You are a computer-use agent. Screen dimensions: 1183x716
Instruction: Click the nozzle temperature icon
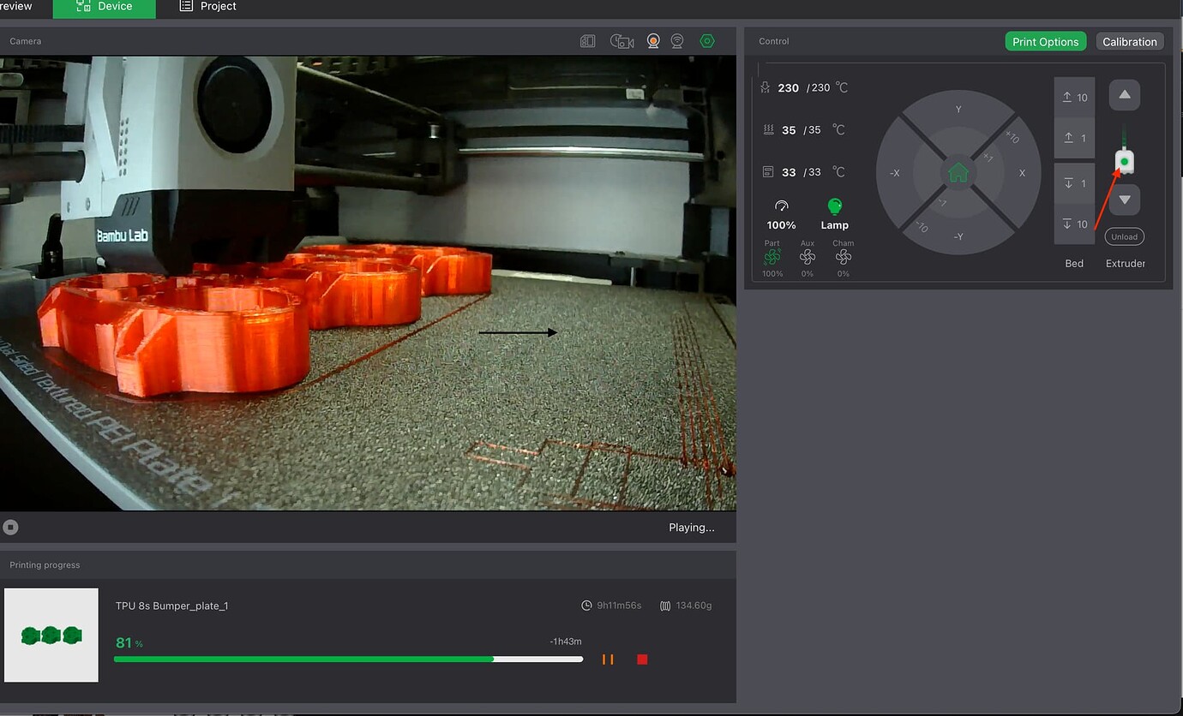766,87
